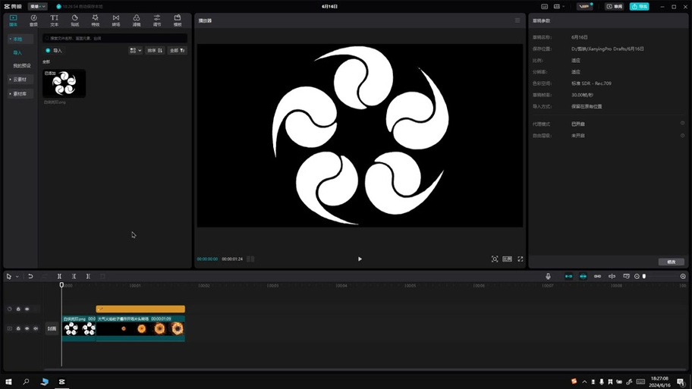Open the 文本 (Text) tab

pos(55,20)
